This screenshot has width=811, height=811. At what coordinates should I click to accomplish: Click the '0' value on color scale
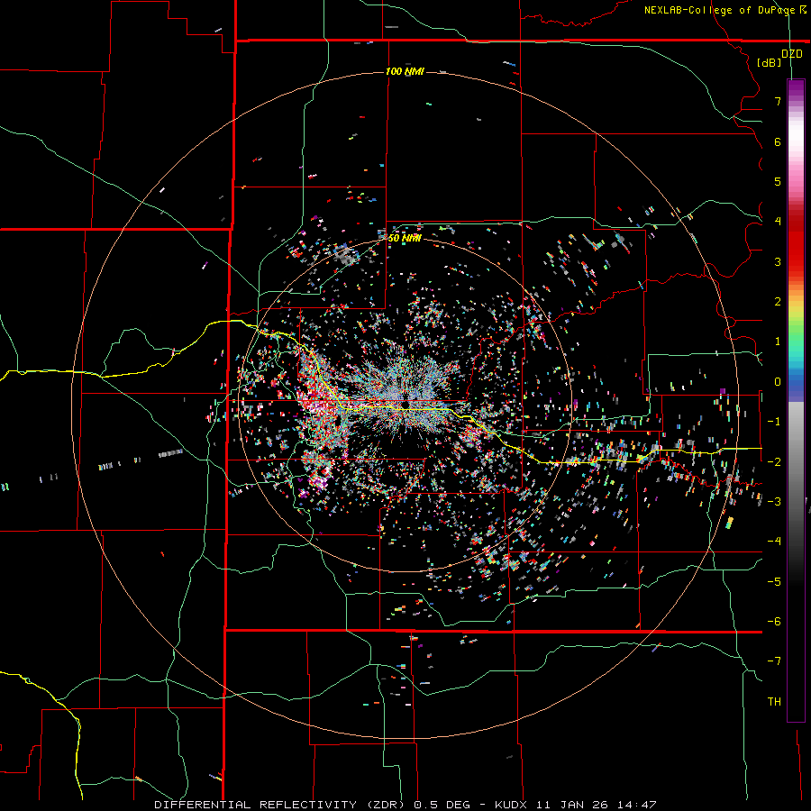coord(778,382)
